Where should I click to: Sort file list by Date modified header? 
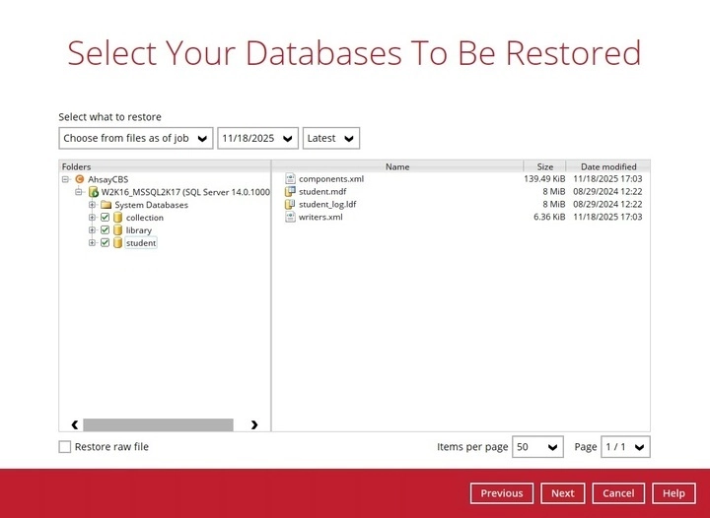coord(608,166)
